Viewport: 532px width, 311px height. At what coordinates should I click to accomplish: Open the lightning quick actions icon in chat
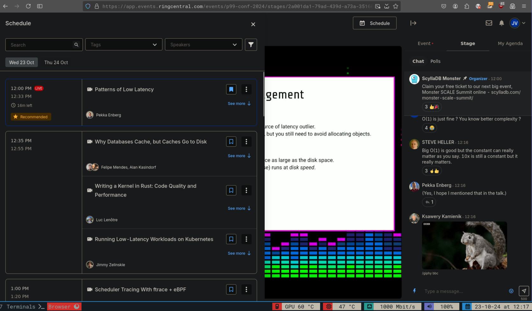(414, 291)
